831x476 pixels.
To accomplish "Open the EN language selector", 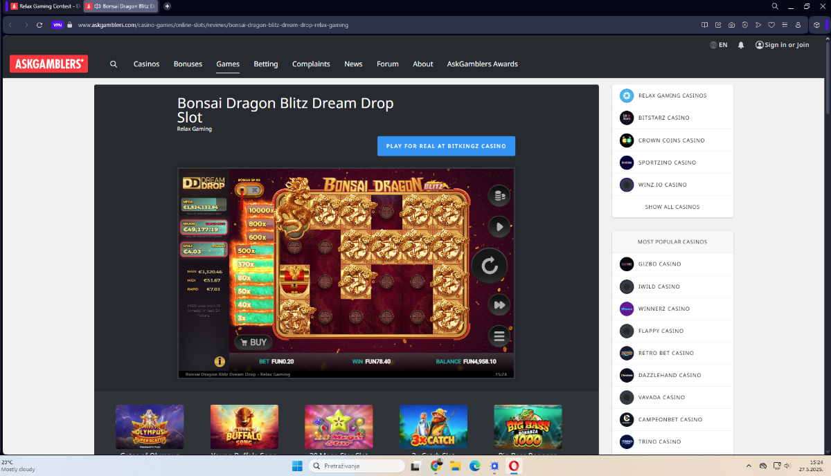I will click(719, 45).
